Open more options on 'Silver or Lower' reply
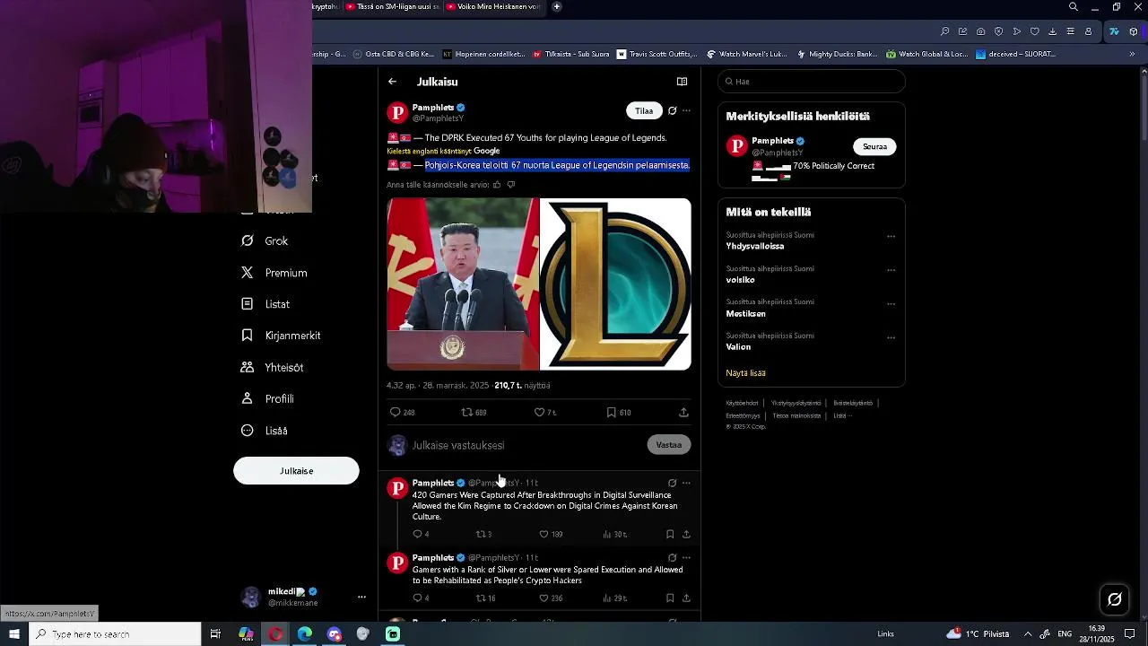The image size is (1148, 646). tap(686, 558)
